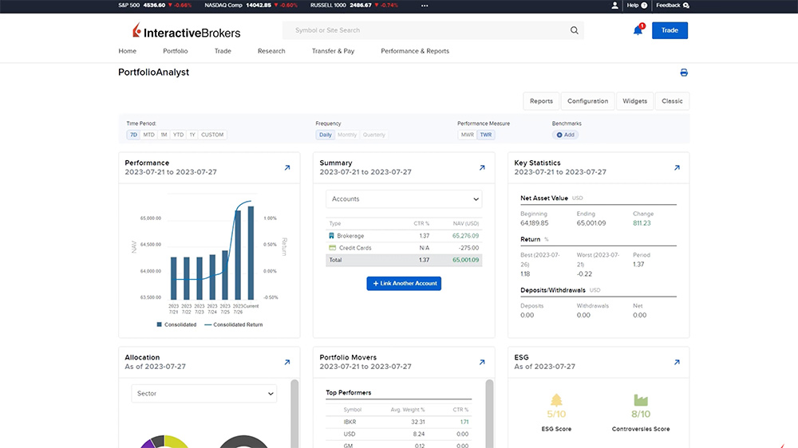Click the IBKR row in Top Performers
Viewport: 798px width, 448px height.
pos(399,422)
